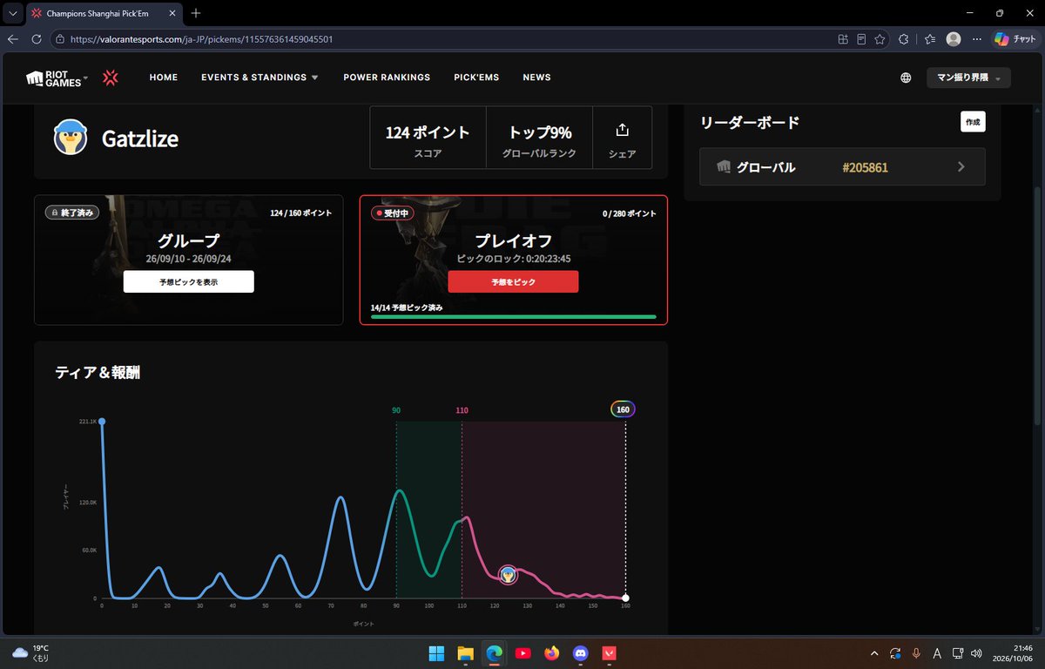Screen dimensions: 1045x669
Task: Show hidden system tray icons
Action: (874, 652)
